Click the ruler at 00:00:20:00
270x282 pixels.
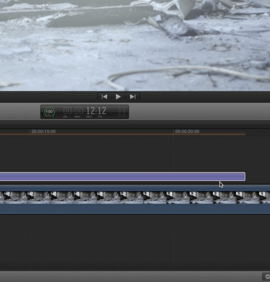(187, 132)
